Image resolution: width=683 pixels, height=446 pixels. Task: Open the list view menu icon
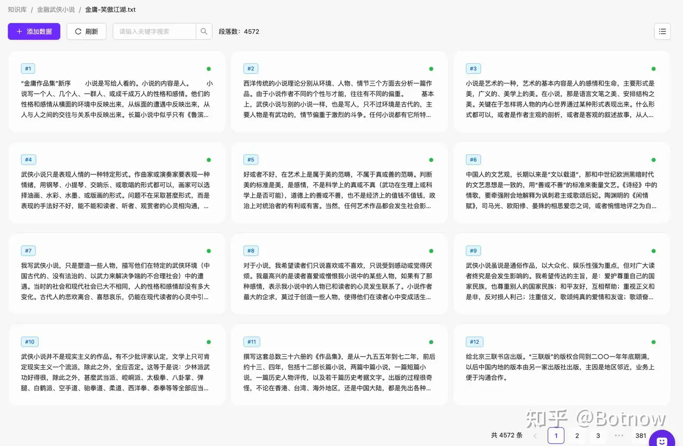click(x=662, y=32)
